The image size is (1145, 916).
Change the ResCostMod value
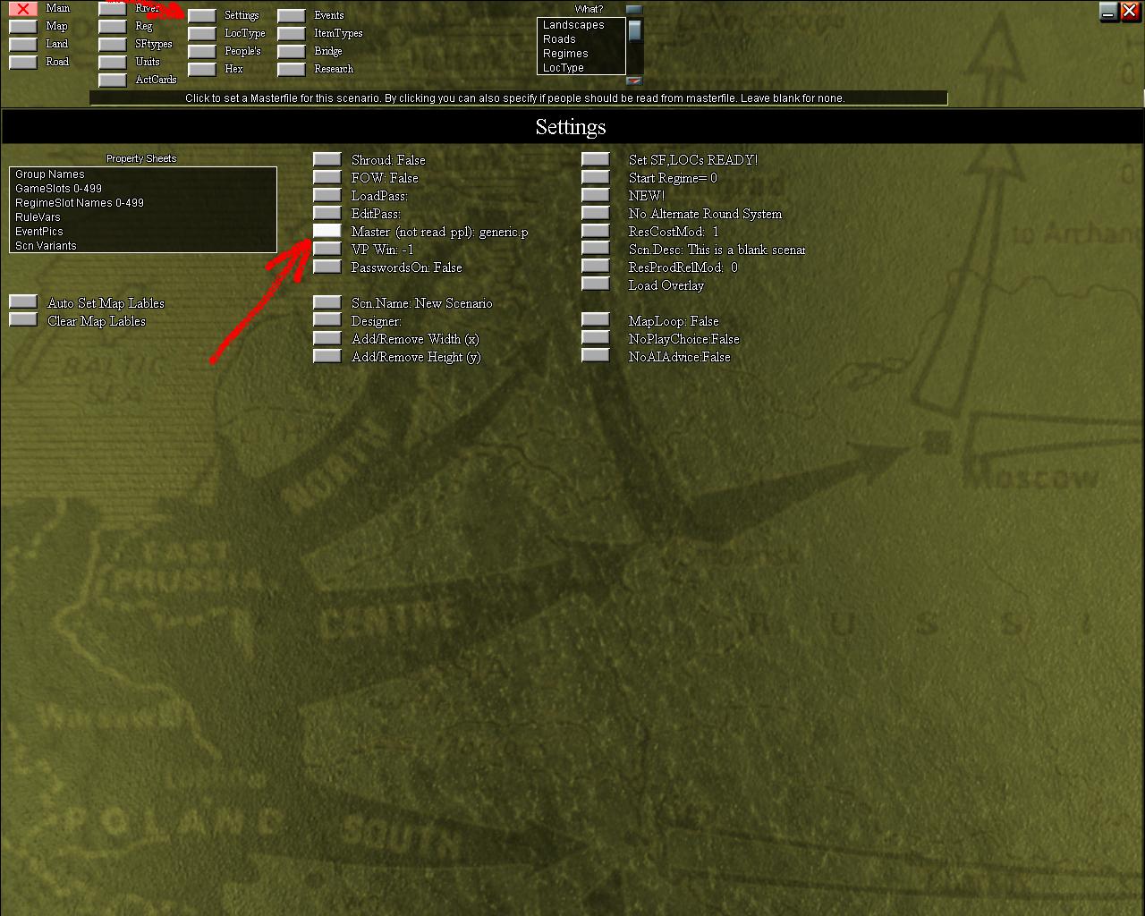click(x=596, y=231)
